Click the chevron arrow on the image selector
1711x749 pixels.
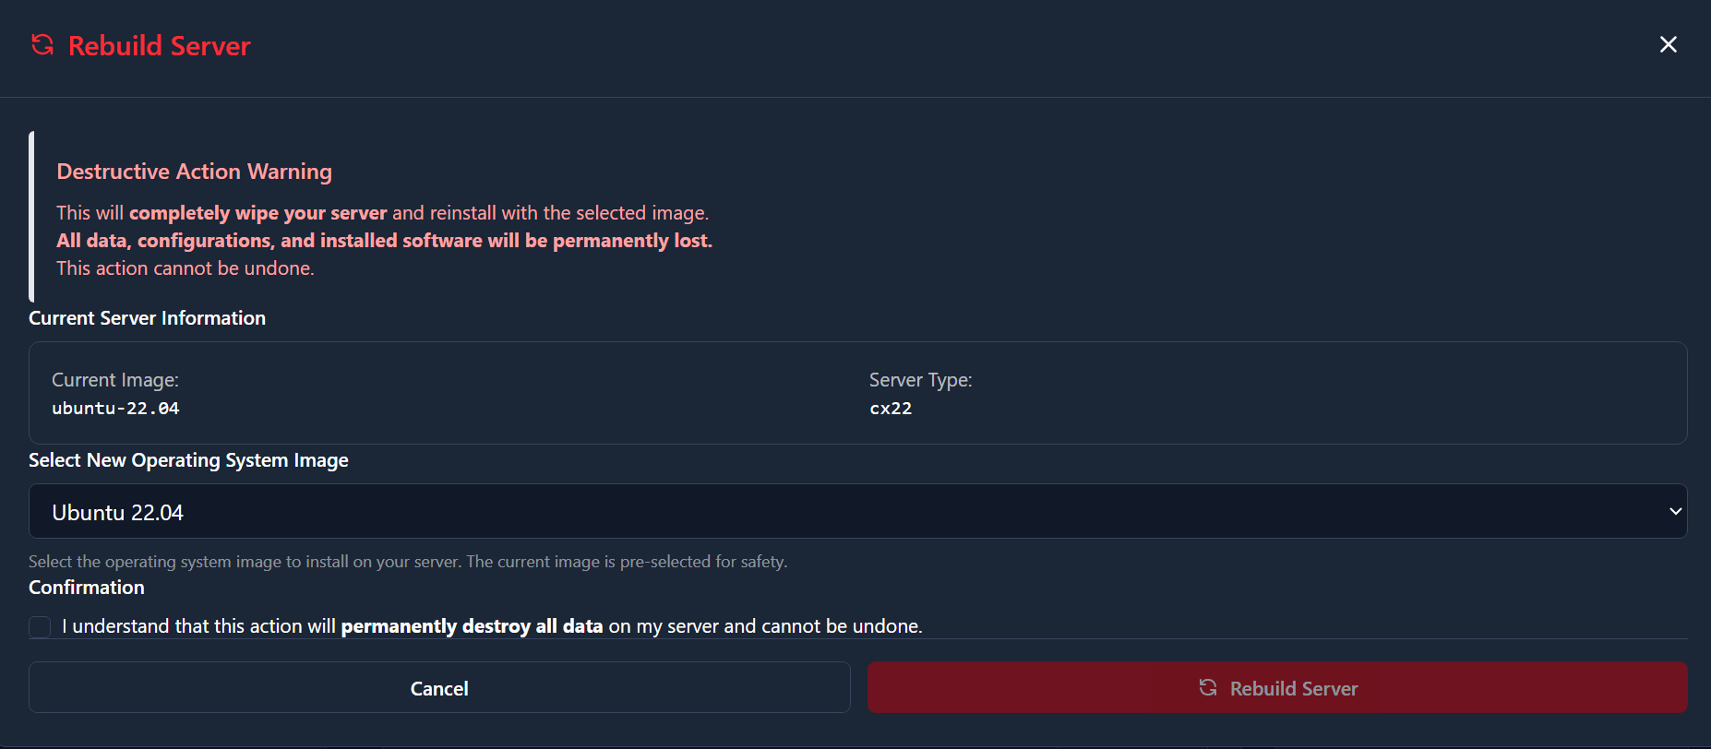(x=1675, y=512)
